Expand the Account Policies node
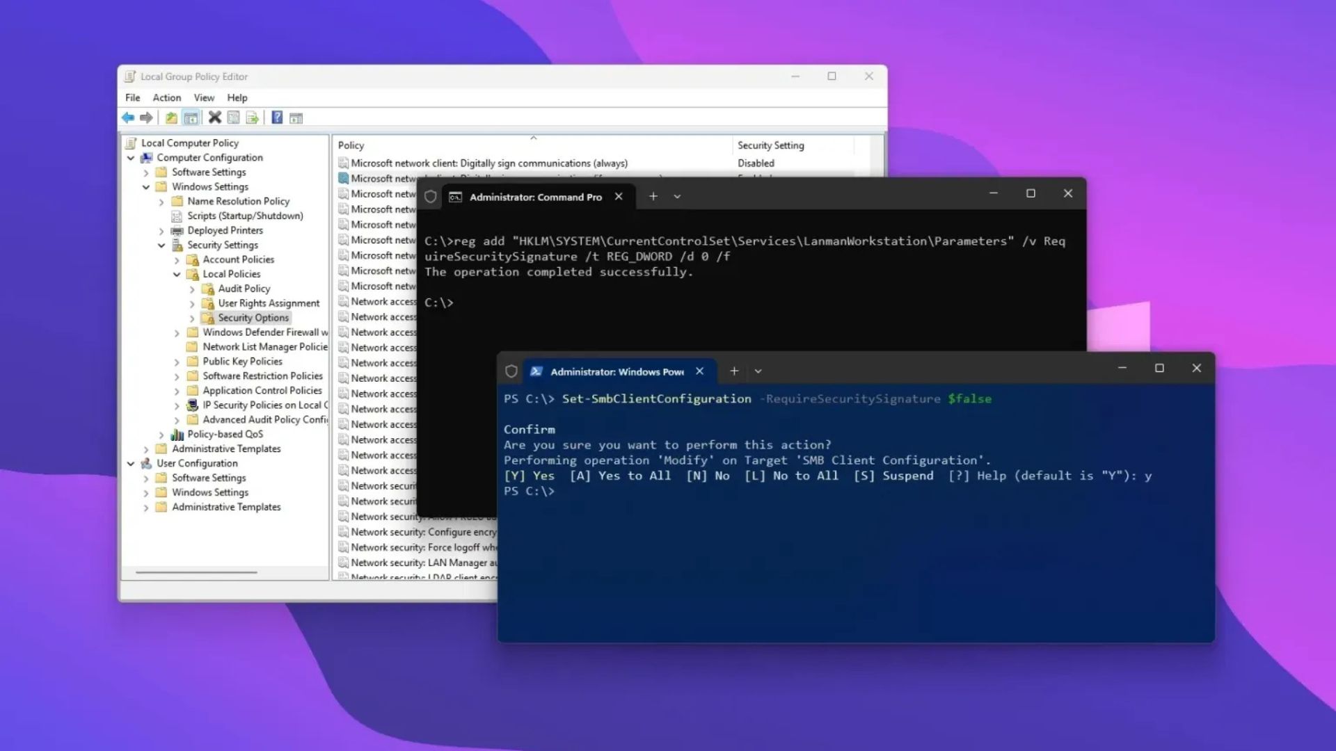This screenshot has height=751, width=1336. (177, 260)
